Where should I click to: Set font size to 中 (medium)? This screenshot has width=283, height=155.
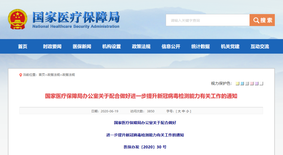click(x=183, y=111)
